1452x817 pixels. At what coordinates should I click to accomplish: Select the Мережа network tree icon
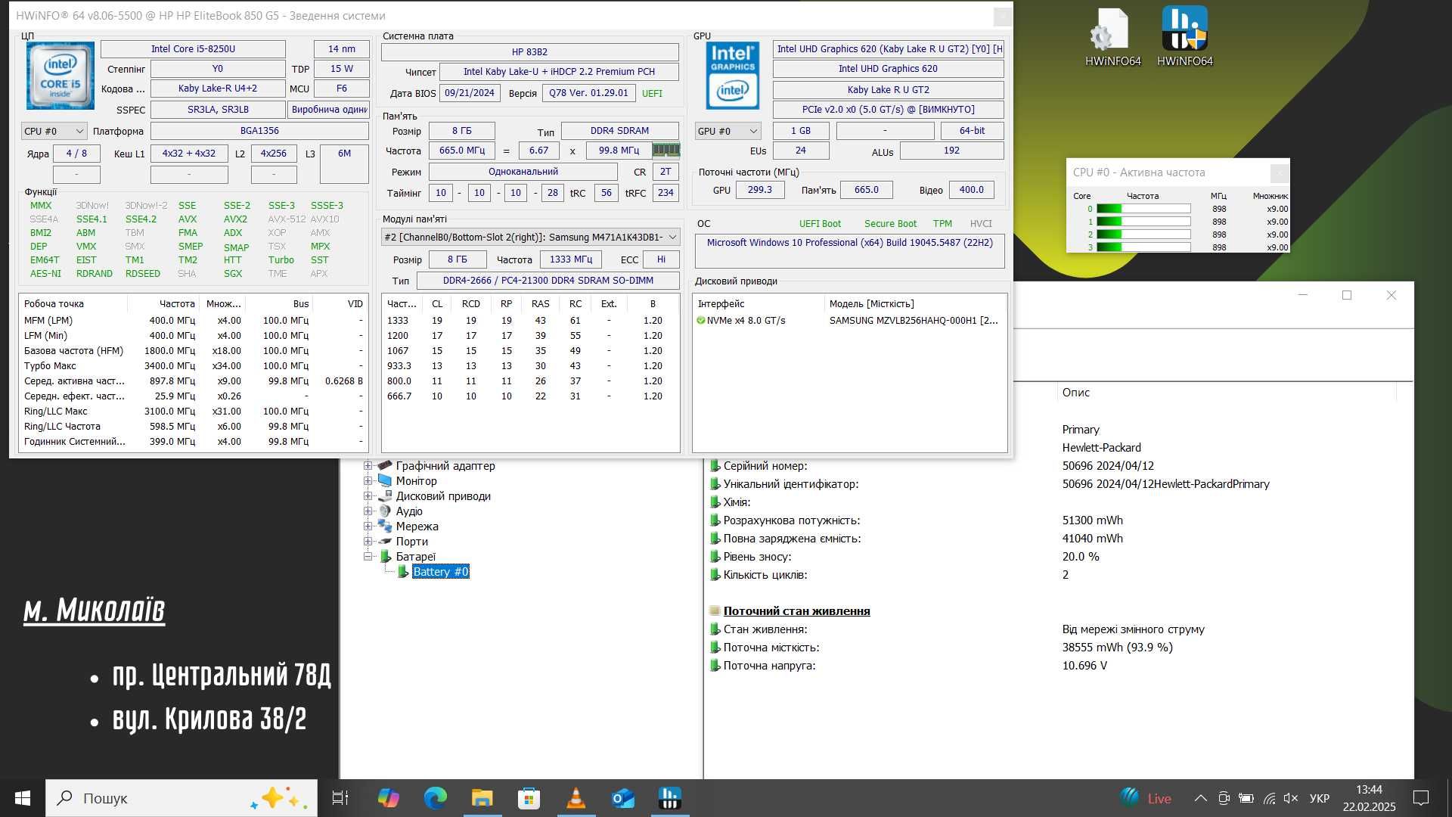coord(385,527)
